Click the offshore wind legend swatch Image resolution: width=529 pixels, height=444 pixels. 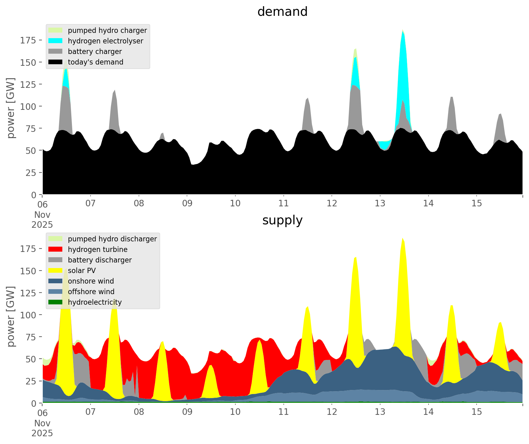[56, 292]
